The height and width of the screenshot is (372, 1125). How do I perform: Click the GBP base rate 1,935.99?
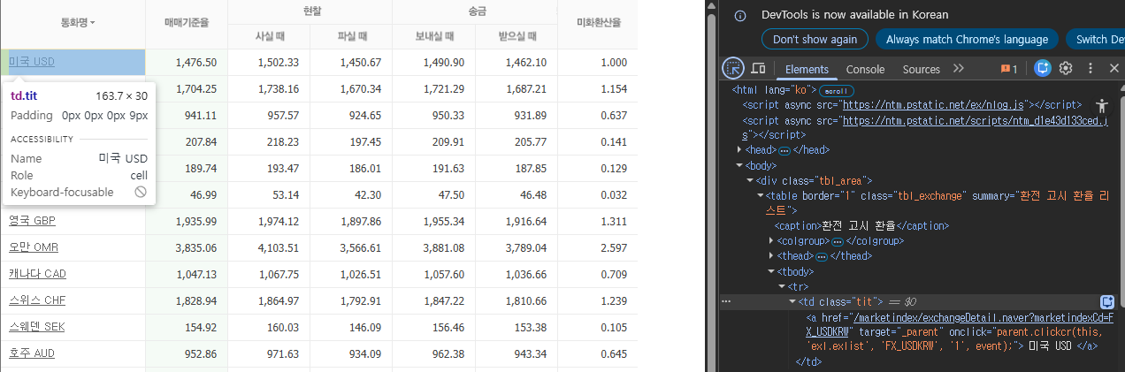pyautogui.click(x=196, y=221)
